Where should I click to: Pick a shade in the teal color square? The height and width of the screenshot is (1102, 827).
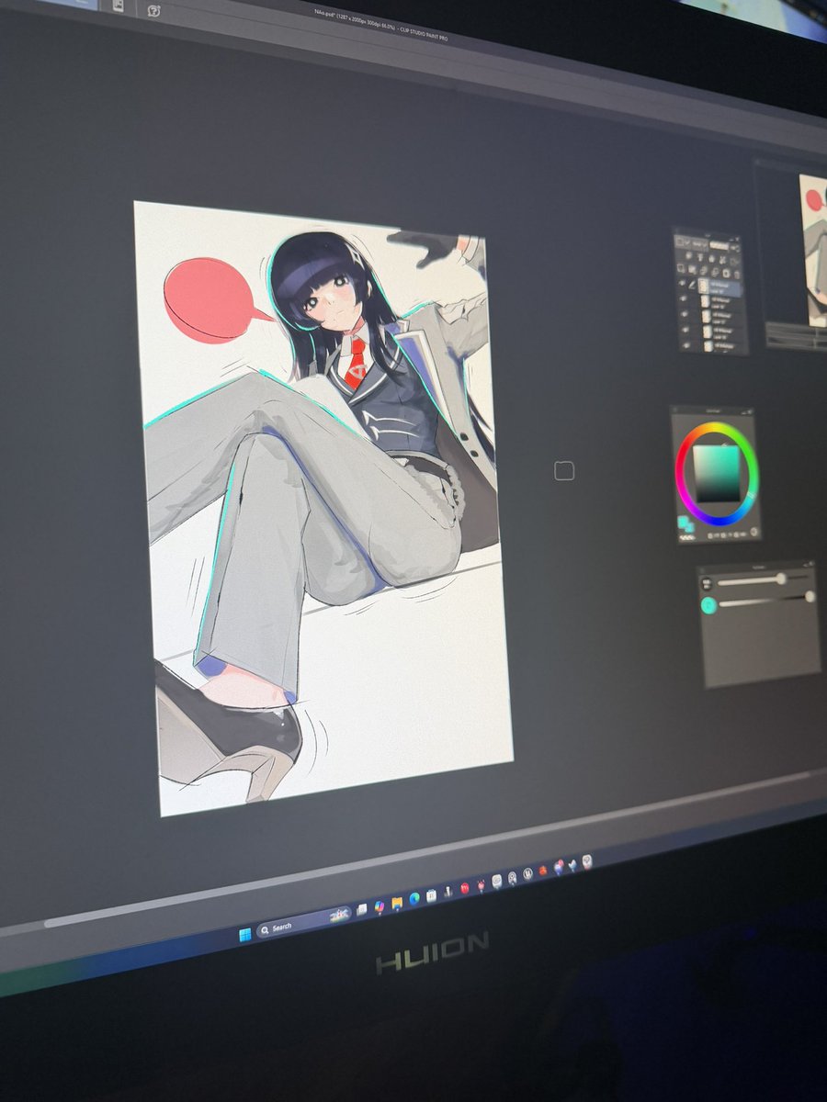tap(717, 473)
